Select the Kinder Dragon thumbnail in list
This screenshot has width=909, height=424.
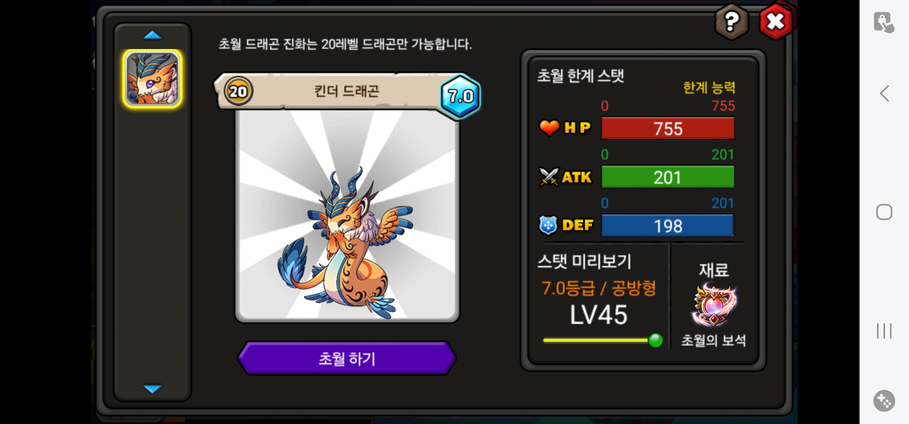coord(152,79)
